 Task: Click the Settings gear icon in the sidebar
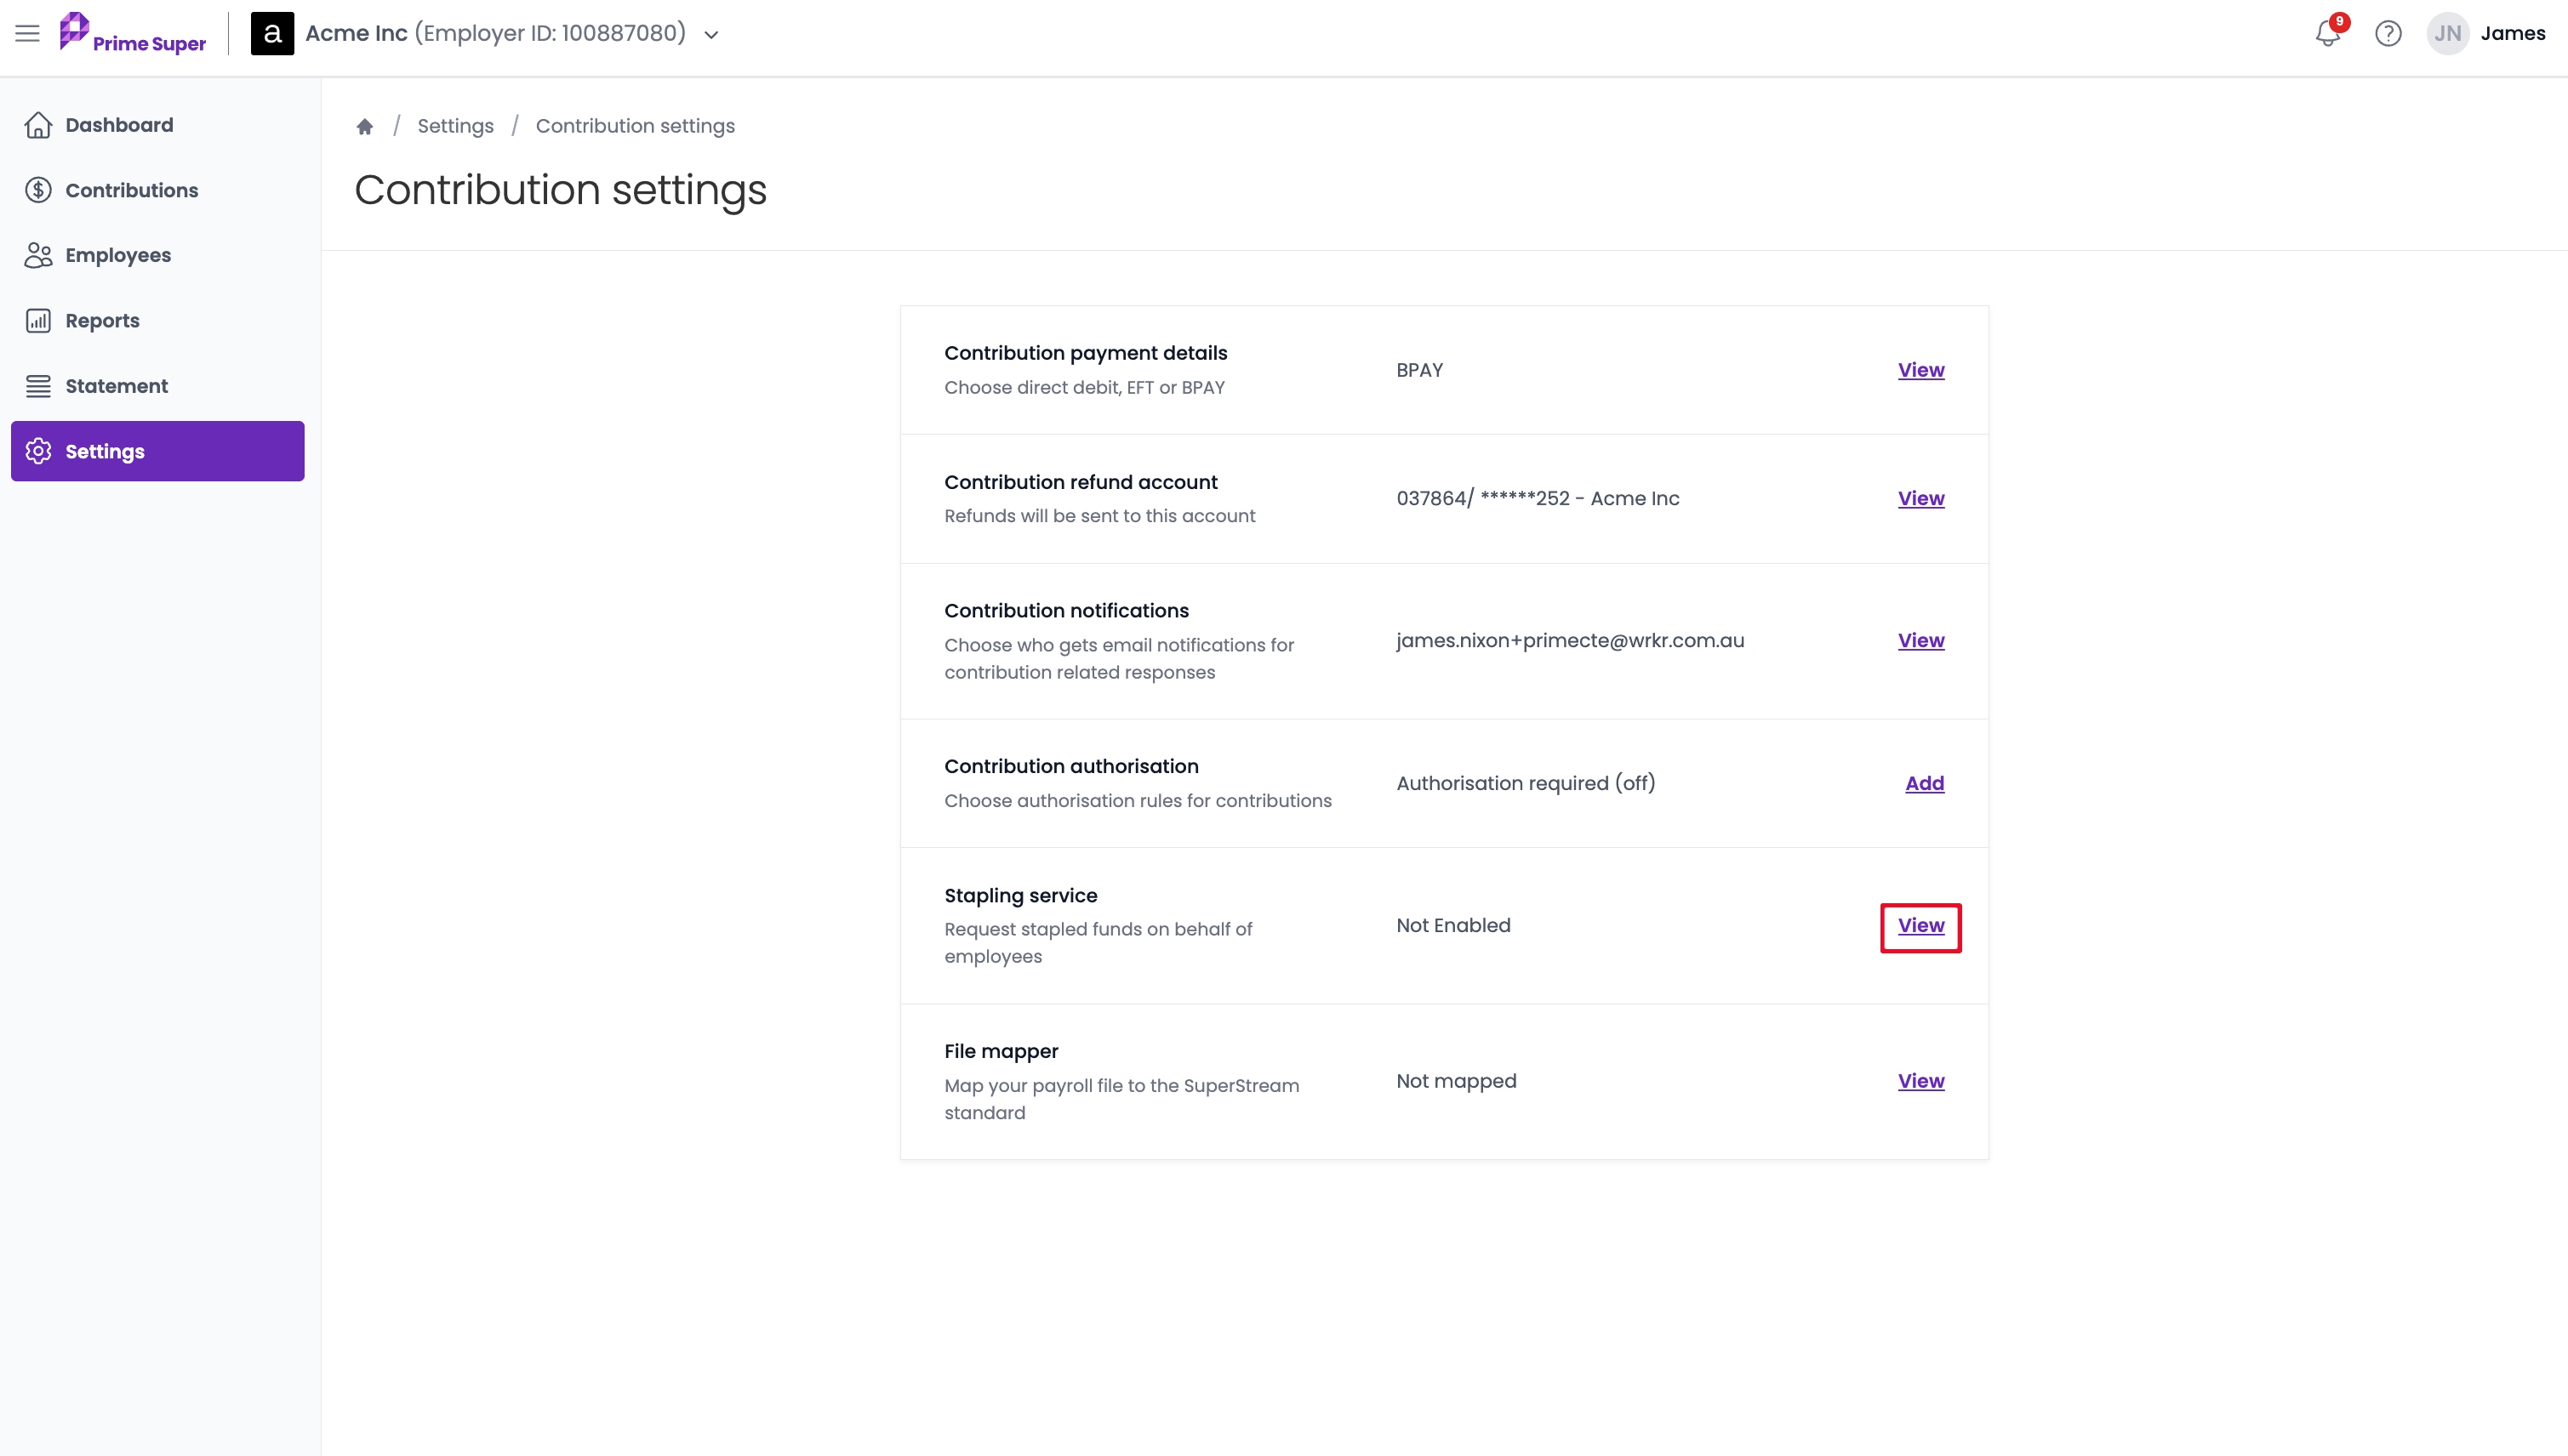point(38,451)
